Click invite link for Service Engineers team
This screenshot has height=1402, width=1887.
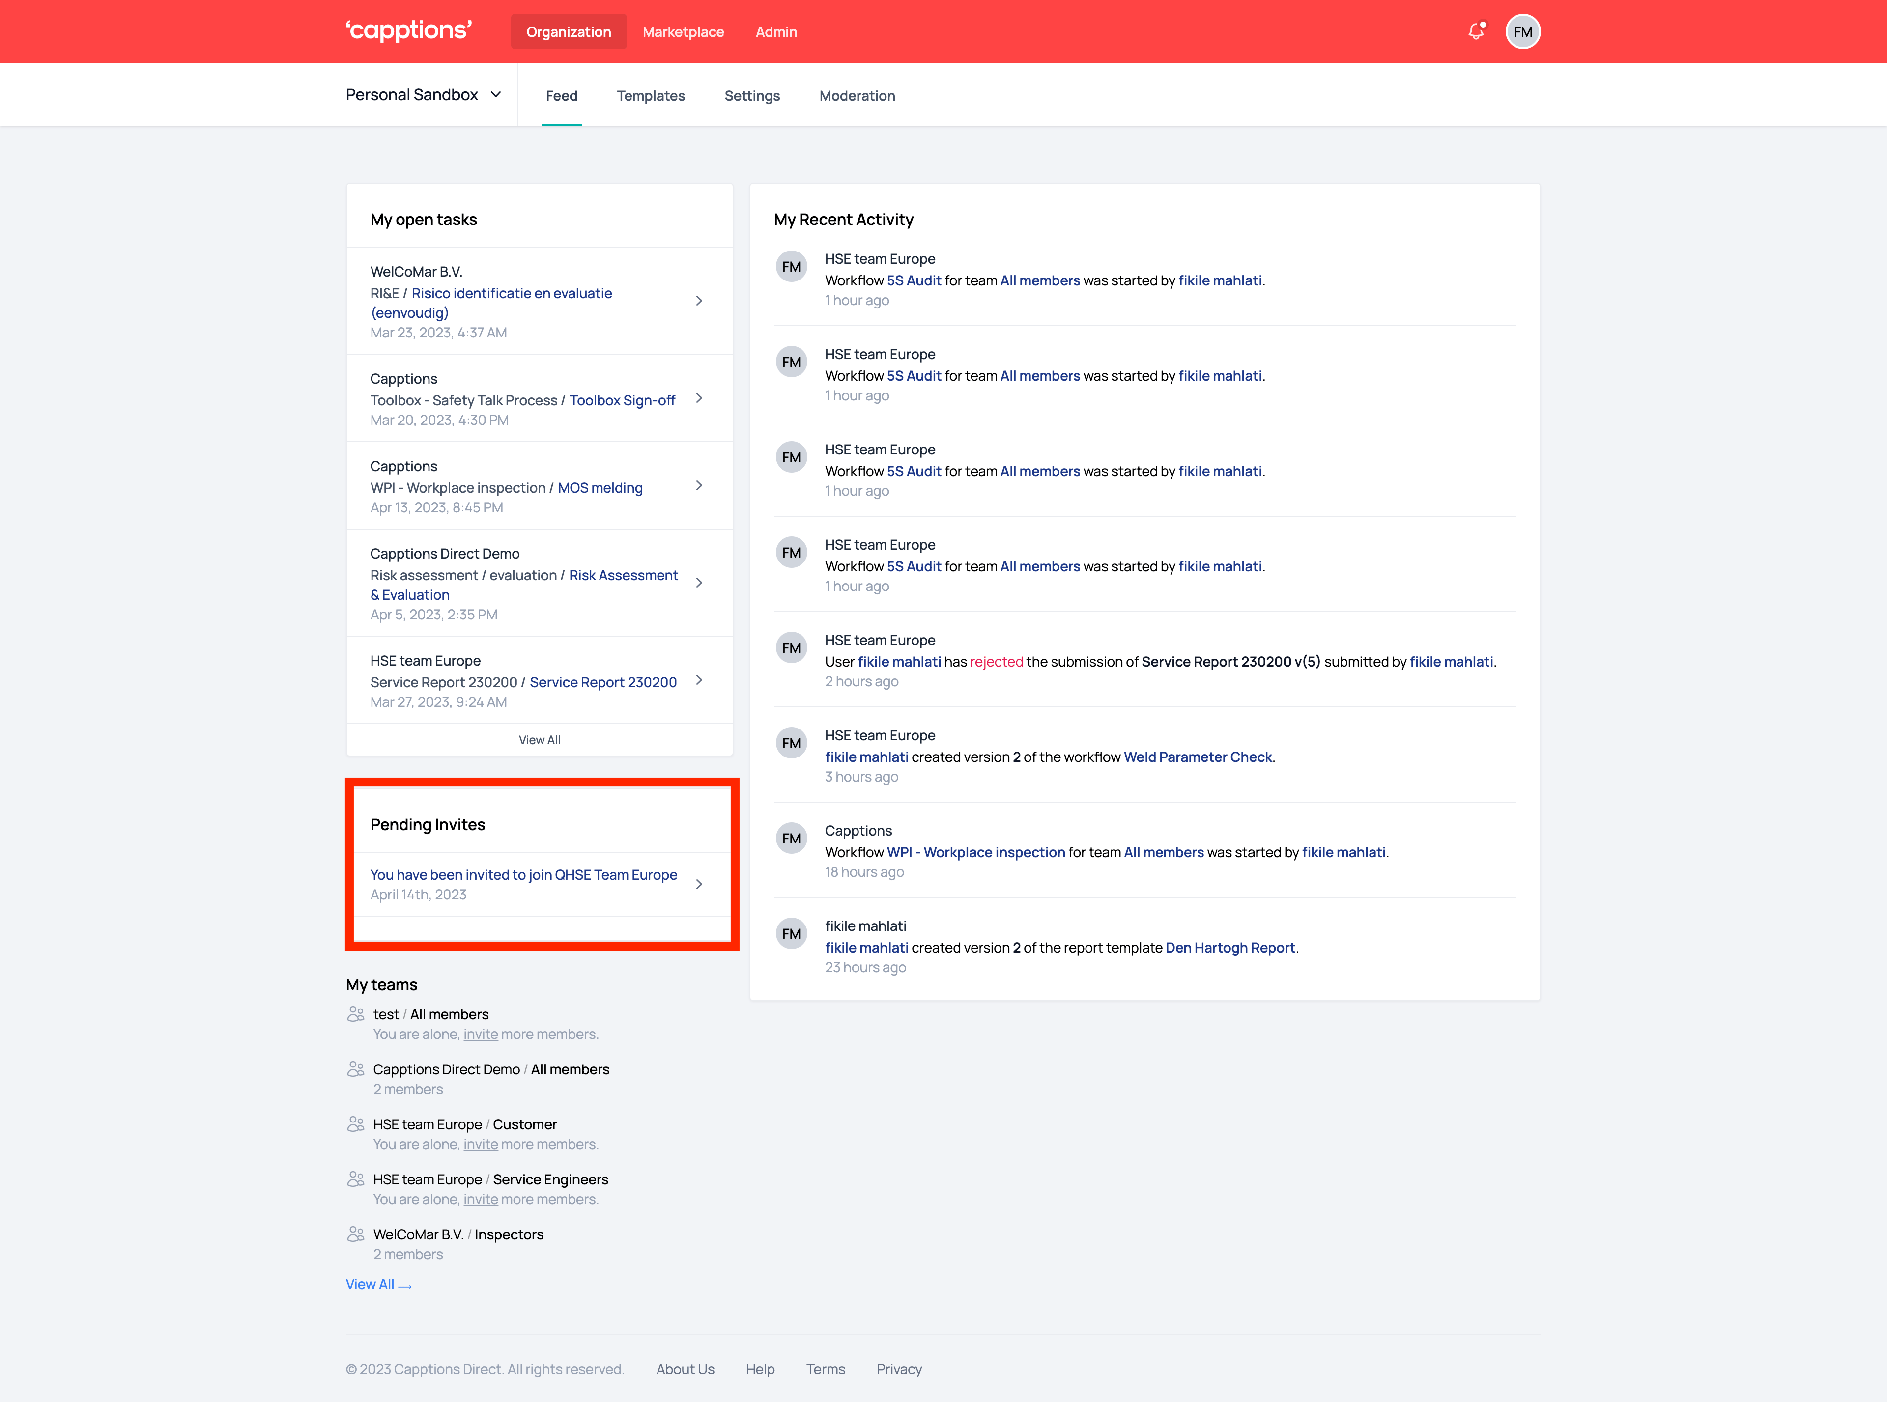click(481, 1199)
